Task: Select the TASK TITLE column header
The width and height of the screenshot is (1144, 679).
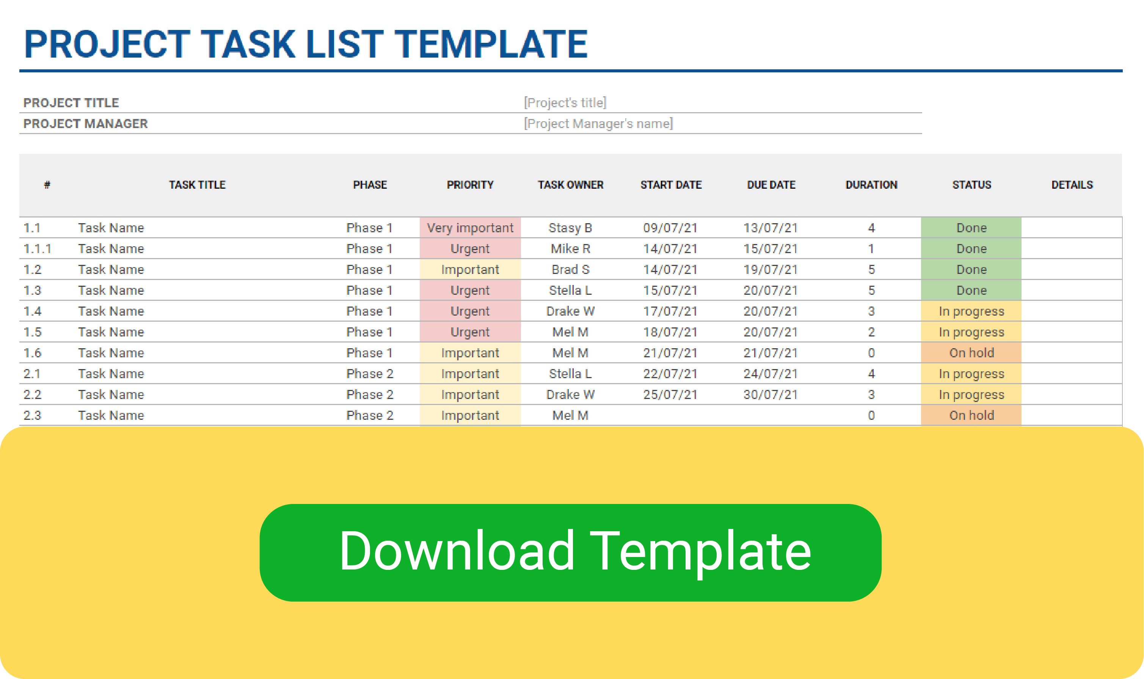Action: pyautogui.click(x=197, y=185)
